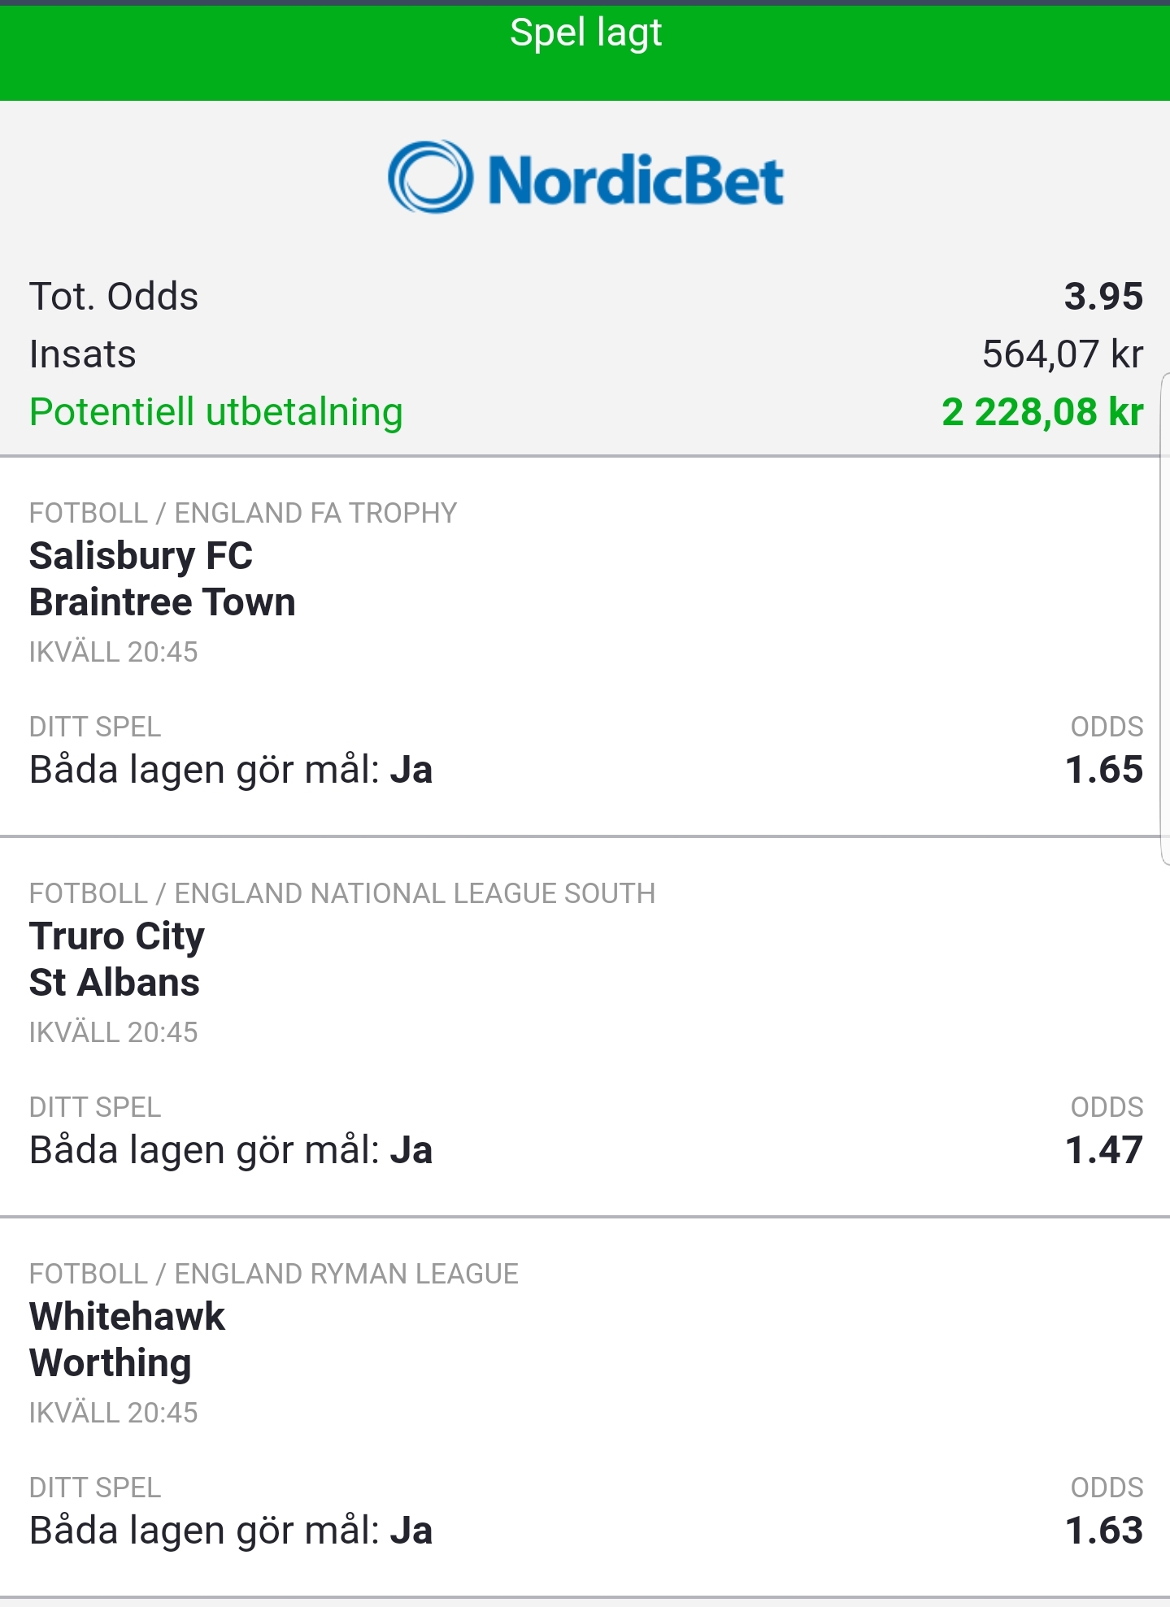Viewport: 1170px width, 1607px height.
Task: Tap the 1.65 odds value
Action: point(1103,770)
